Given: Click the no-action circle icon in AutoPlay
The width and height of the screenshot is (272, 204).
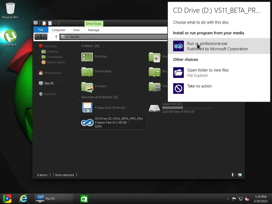Looking at the screenshot, I should click(178, 88).
